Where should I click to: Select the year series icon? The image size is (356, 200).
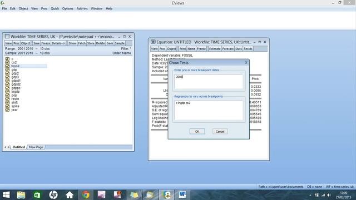pyautogui.click(x=7, y=110)
